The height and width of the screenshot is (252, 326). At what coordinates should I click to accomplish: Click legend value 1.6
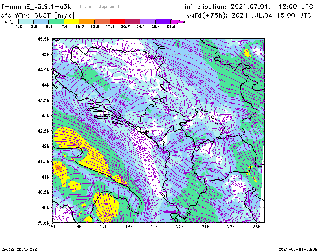pyautogui.click(x=19, y=27)
